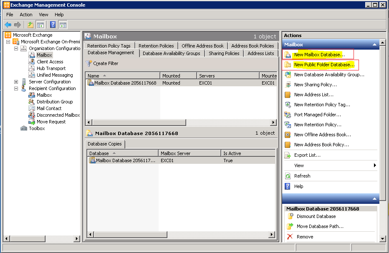Click the New Retention Policy icon
This screenshot has height=253, width=389.
pyautogui.click(x=288, y=125)
